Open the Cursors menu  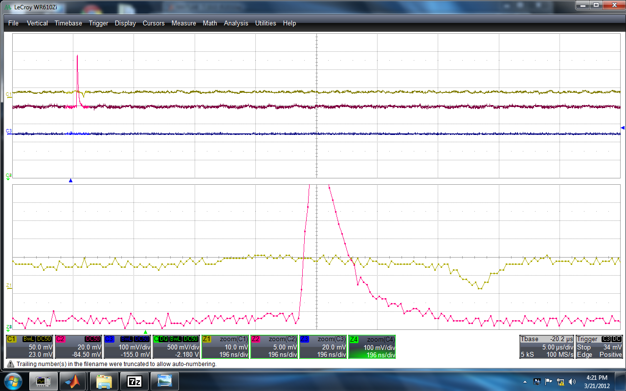[154, 23]
